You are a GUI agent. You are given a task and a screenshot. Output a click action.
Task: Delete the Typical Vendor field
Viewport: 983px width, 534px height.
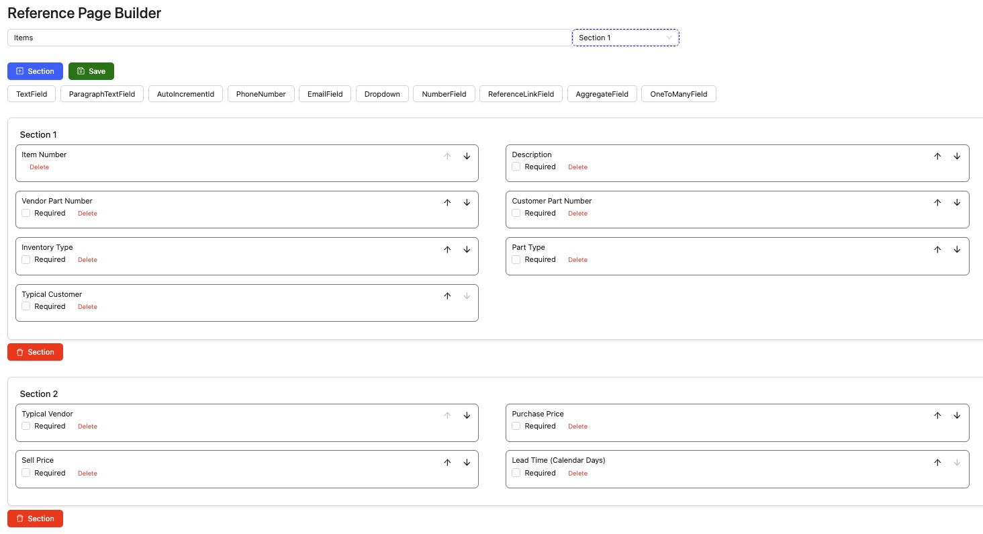[87, 427]
